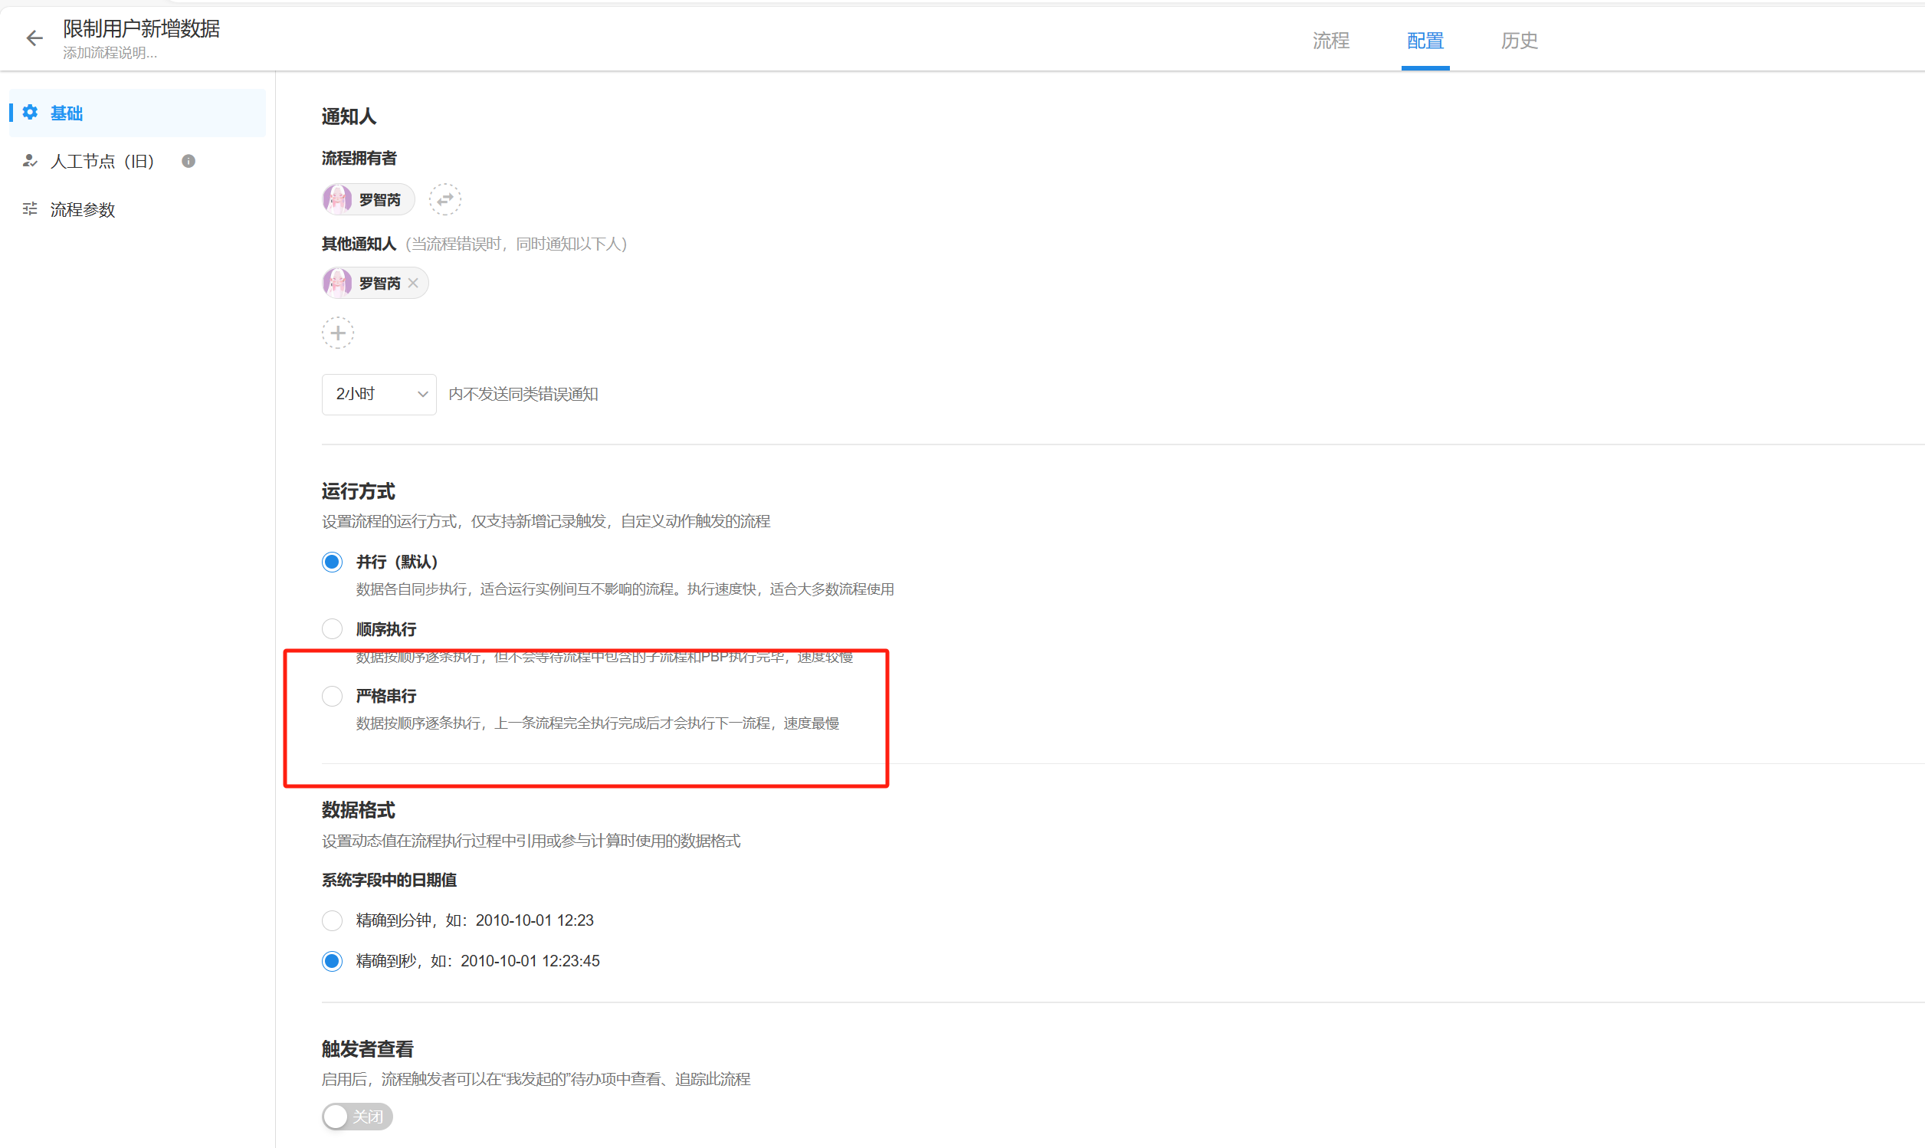This screenshot has width=1925, height=1148.
Task: Click the back arrow icon
Action: coord(34,38)
